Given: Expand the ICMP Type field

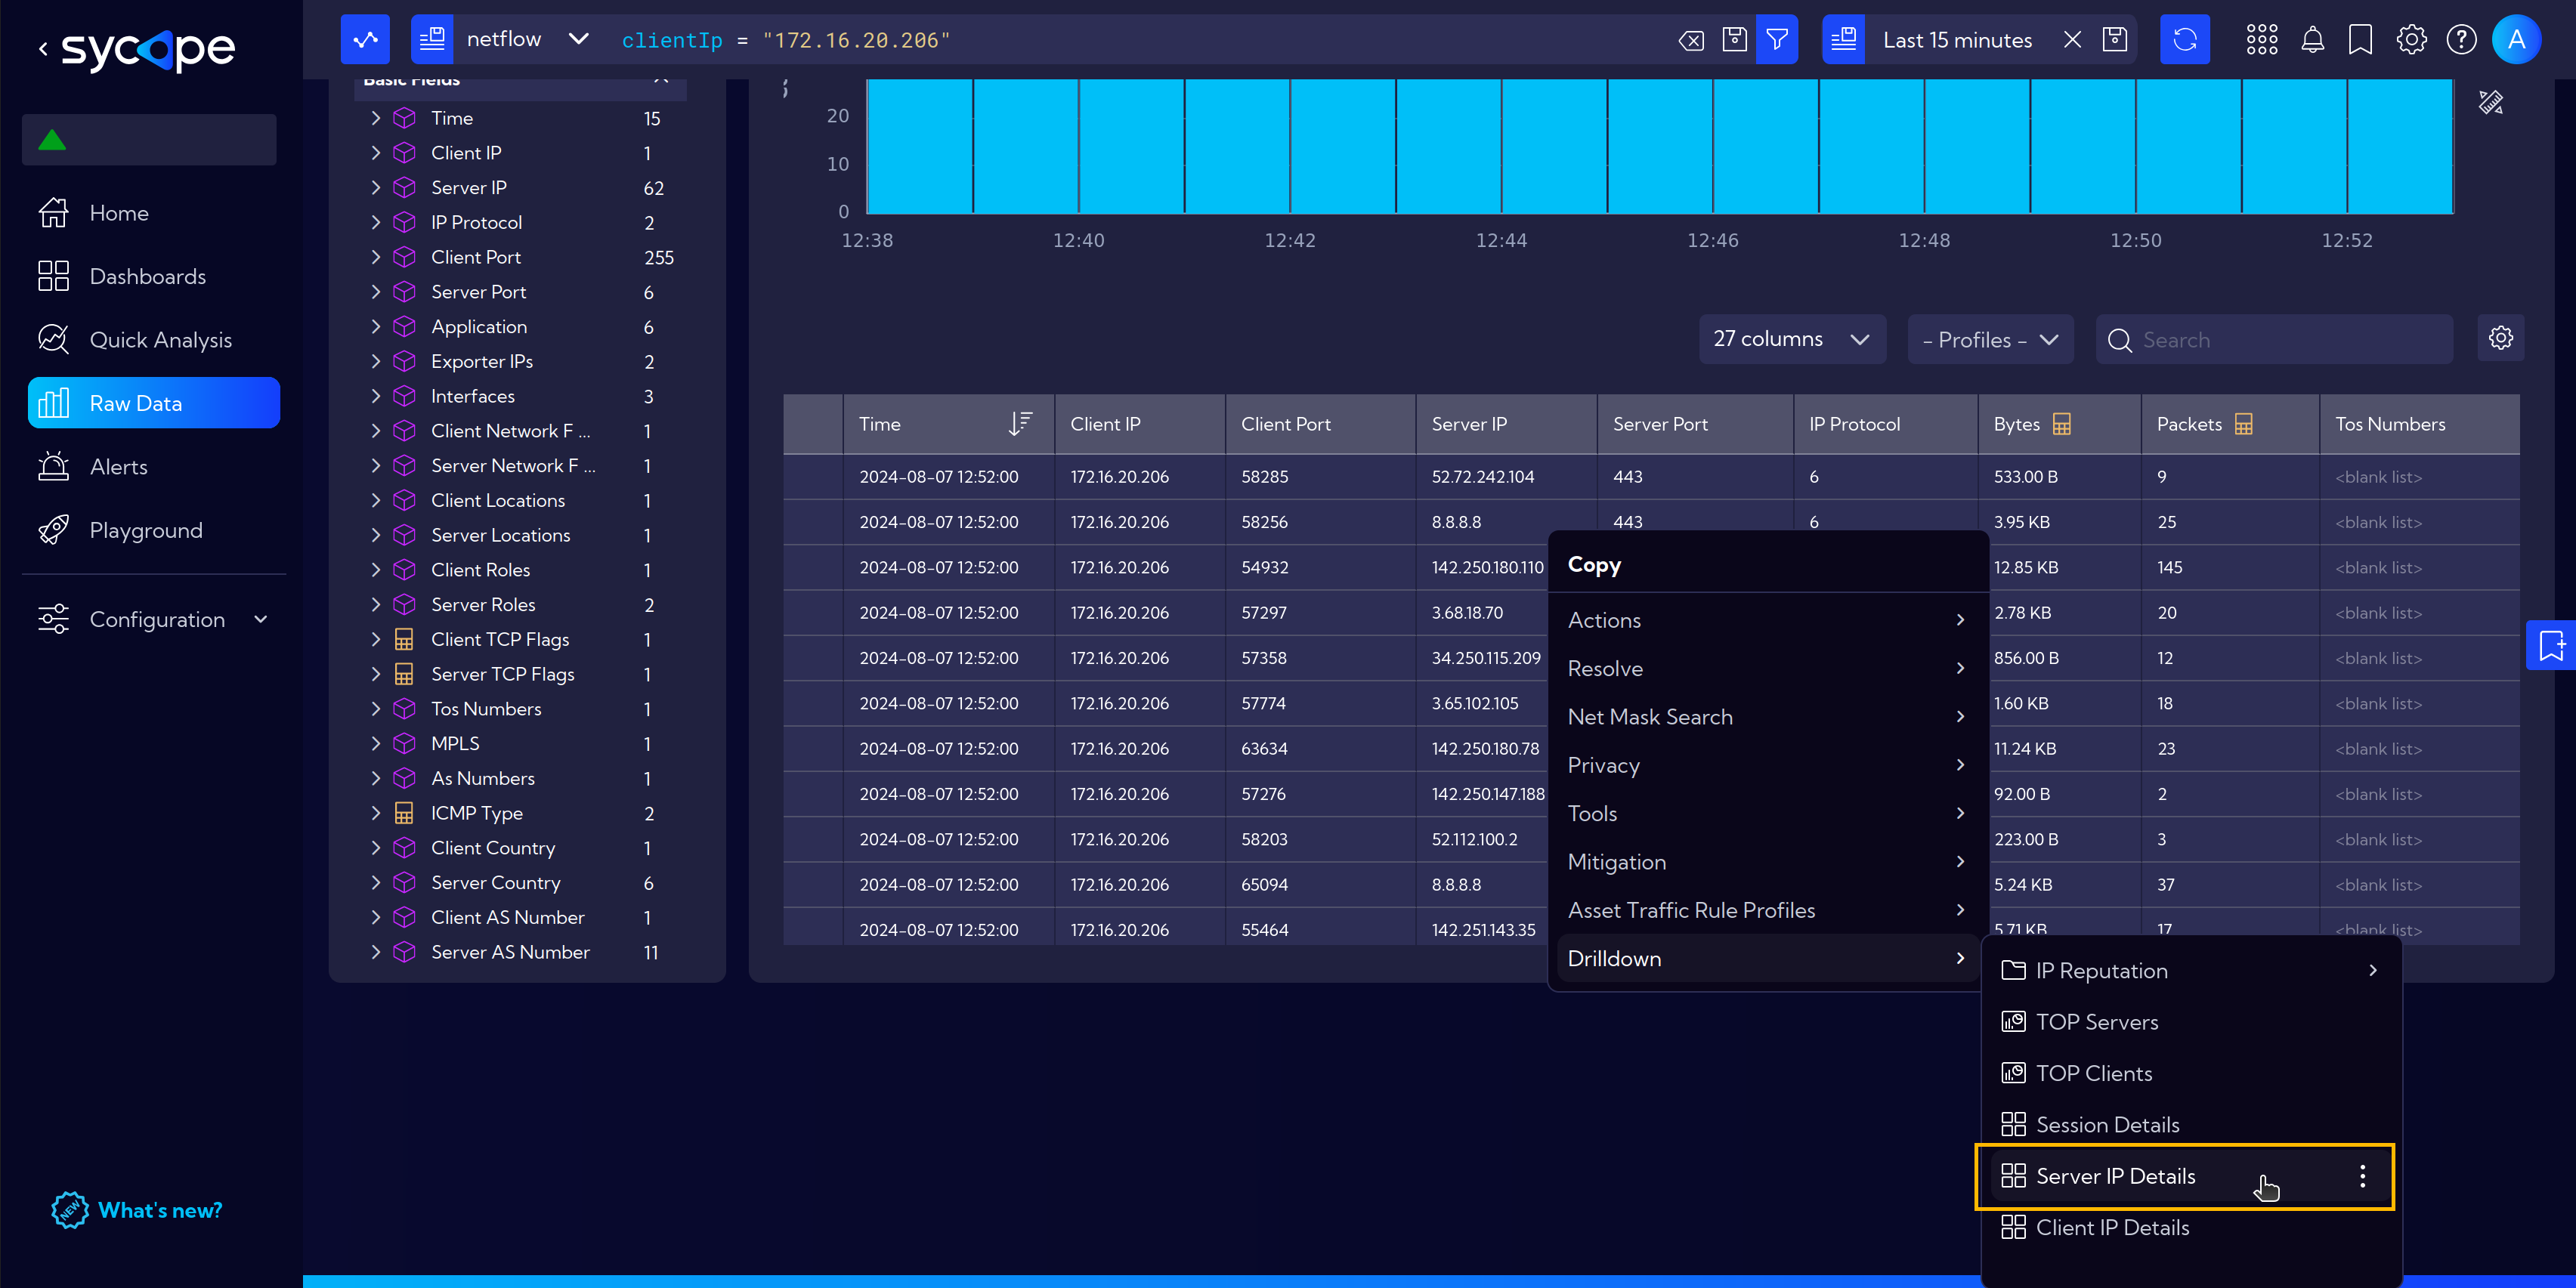Looking at the screenshot, I should 375,813.
